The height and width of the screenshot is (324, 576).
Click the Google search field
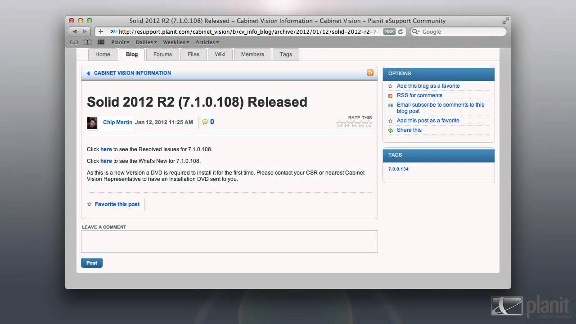[459, 31]
